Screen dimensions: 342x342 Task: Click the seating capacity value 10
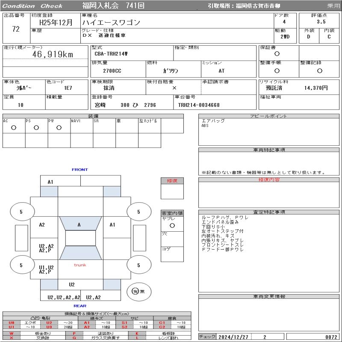[21, 105]
